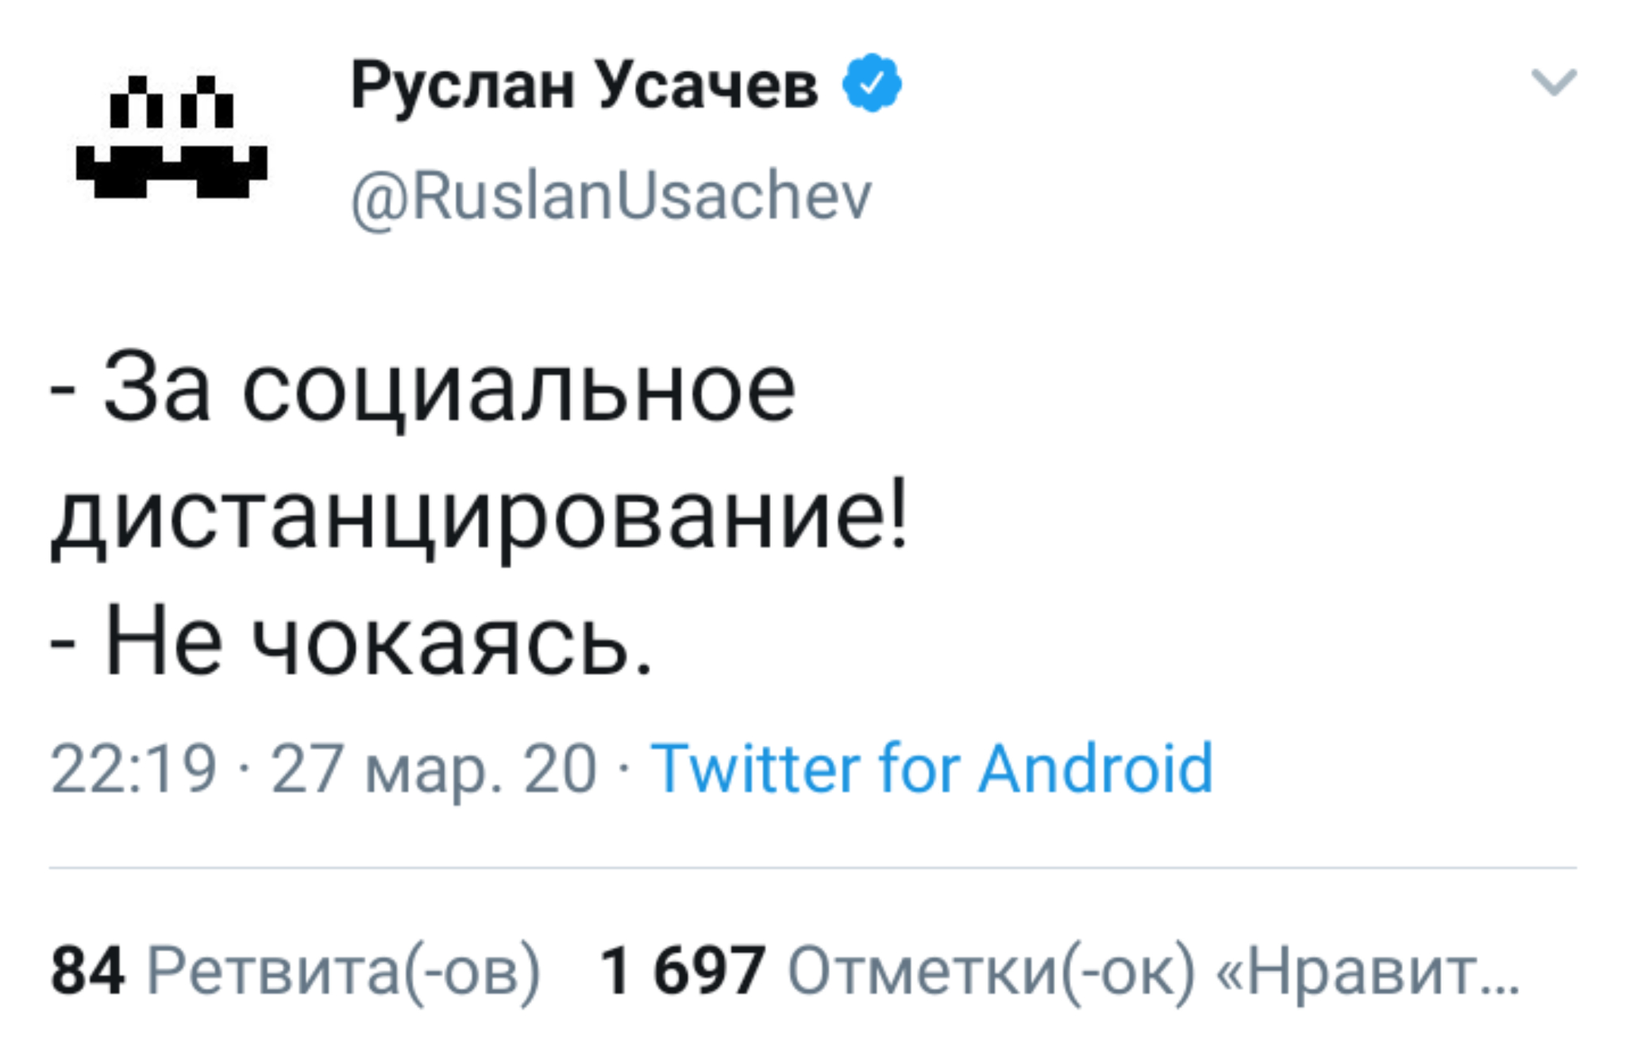Open the Twitter for Android source link
This screenshot has height=1056, width=1626.
(931, 768)
